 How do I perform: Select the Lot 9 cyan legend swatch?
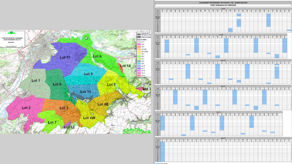(x=139, y=64)
